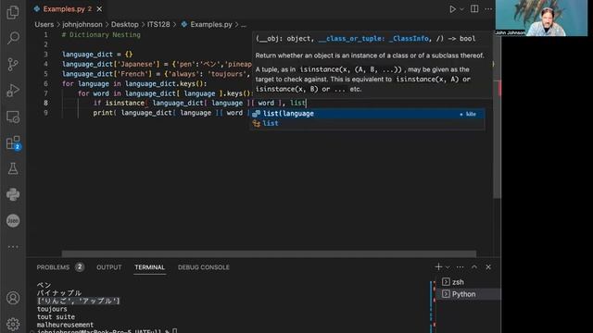Image resolution: width=593 pixels, height=333 pixels.
Task: Open the Accounts menu
Action: 13,298
